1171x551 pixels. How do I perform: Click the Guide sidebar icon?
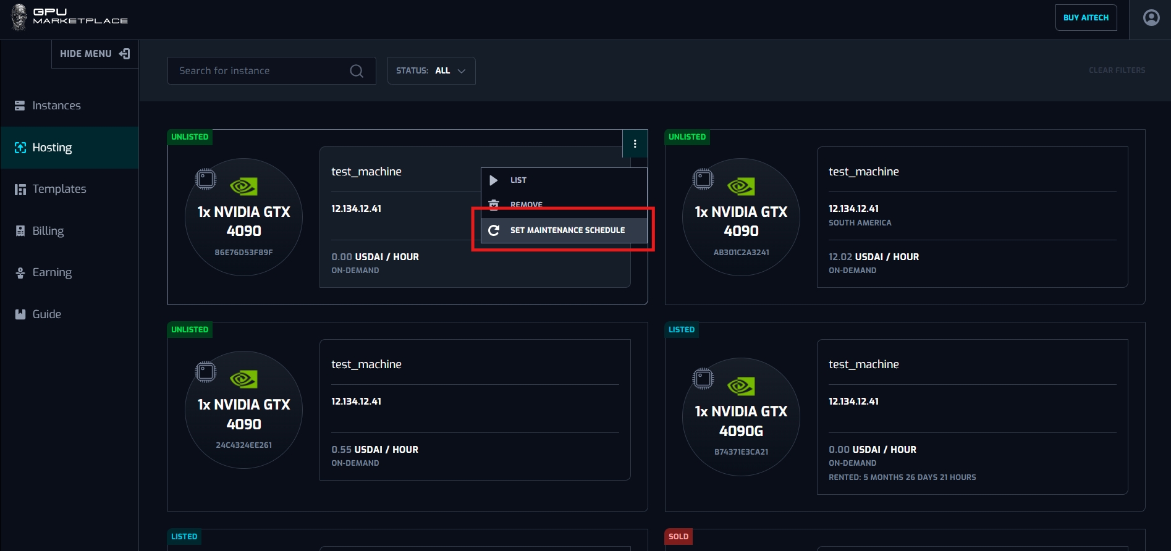20,314
